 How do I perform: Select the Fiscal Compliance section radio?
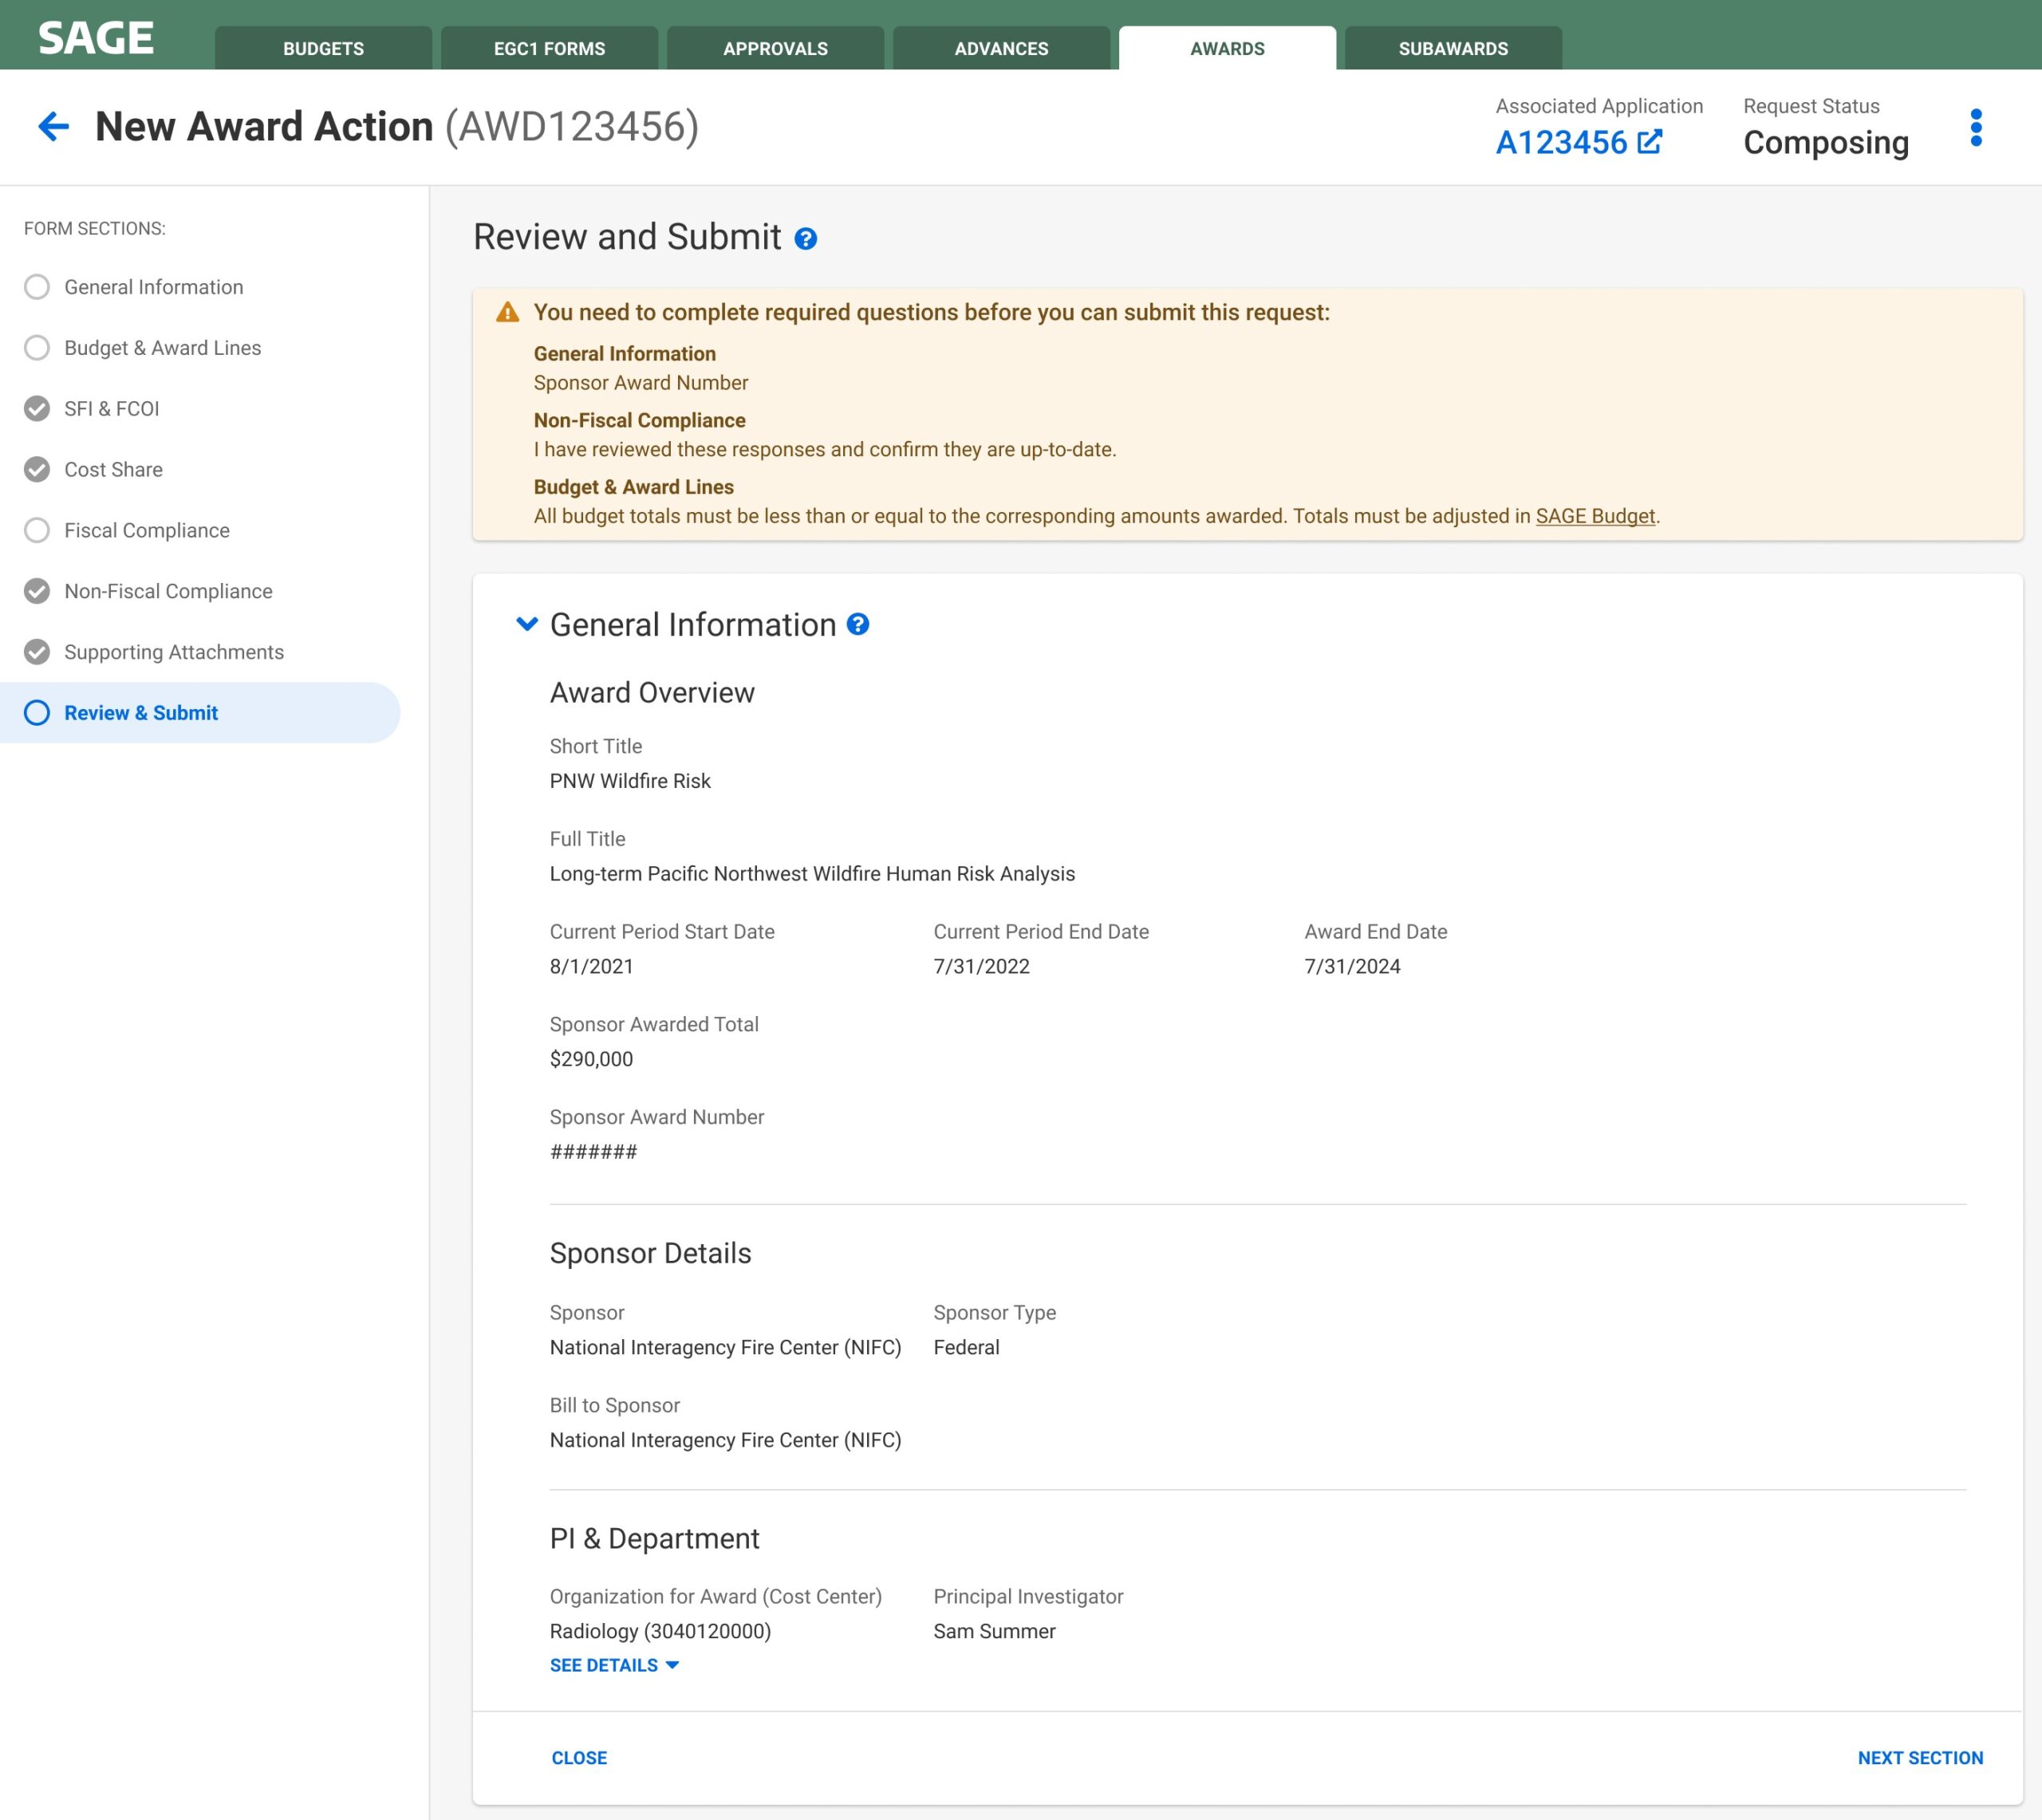[37, 530]
